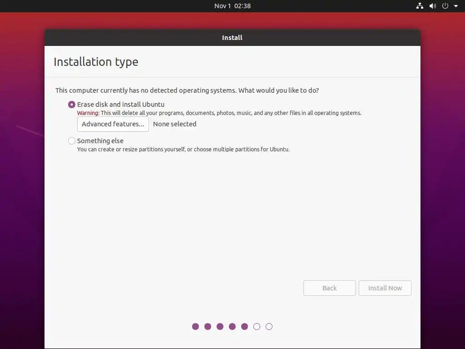Click the Install Now button
Screen dimensions: 465x349
[x=385, y=288]
